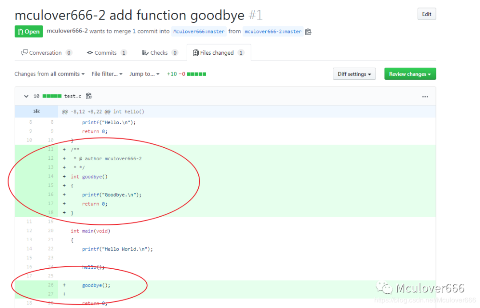Open mculover666-2 author profile link
The width and height of the screenshot is (480, 308).
(67, 31)
